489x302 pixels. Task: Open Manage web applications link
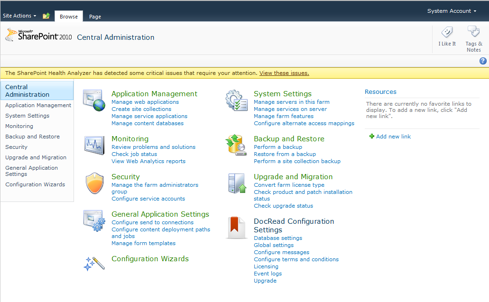coord(145,102)
